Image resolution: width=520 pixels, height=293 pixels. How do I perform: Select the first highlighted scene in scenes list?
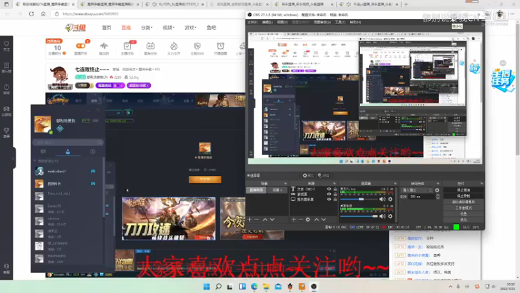pyautogui.click(x=256, y=190)
